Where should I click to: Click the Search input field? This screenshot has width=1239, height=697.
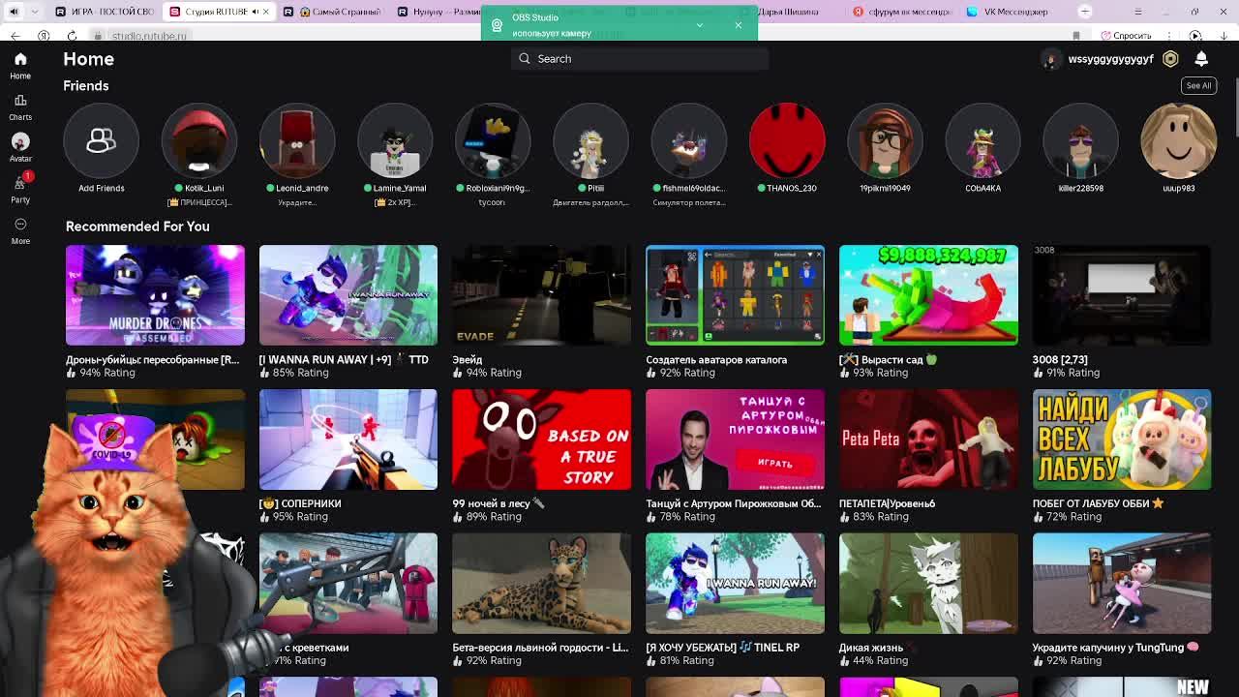pyautogui.click(x=640, y=59)
